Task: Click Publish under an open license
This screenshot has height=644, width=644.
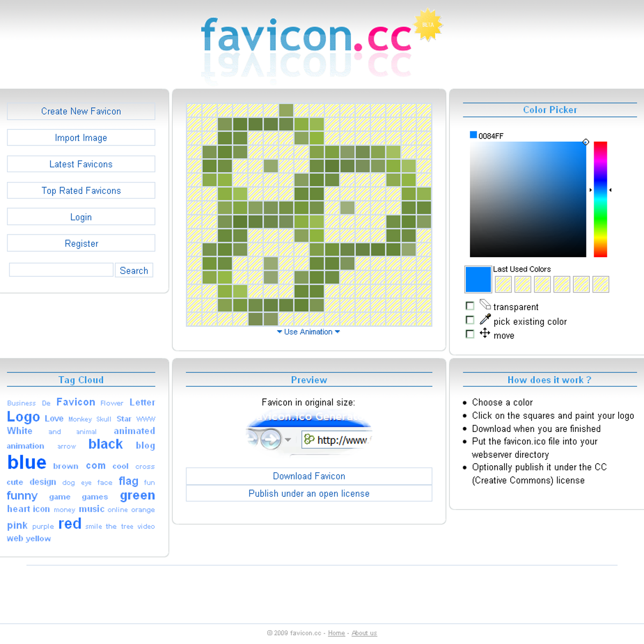Action: click(309, 493)
